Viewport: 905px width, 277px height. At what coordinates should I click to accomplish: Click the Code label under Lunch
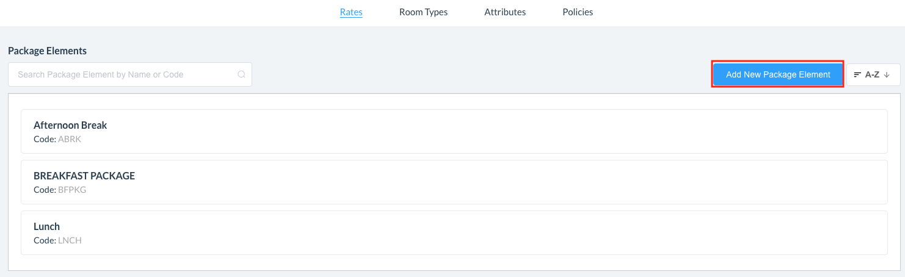pos(45,240)
